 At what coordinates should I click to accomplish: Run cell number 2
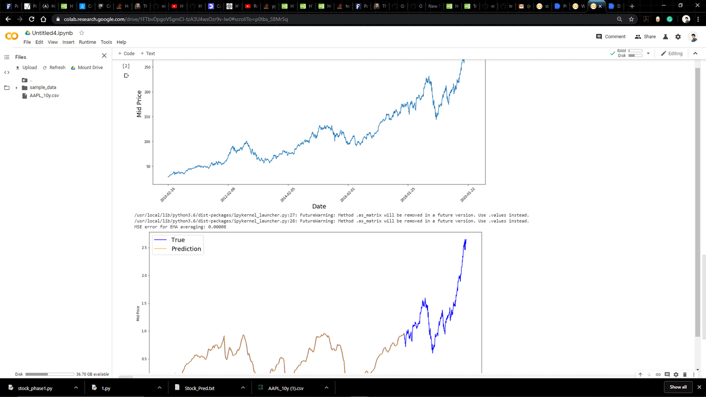click(x=126, y=66)
